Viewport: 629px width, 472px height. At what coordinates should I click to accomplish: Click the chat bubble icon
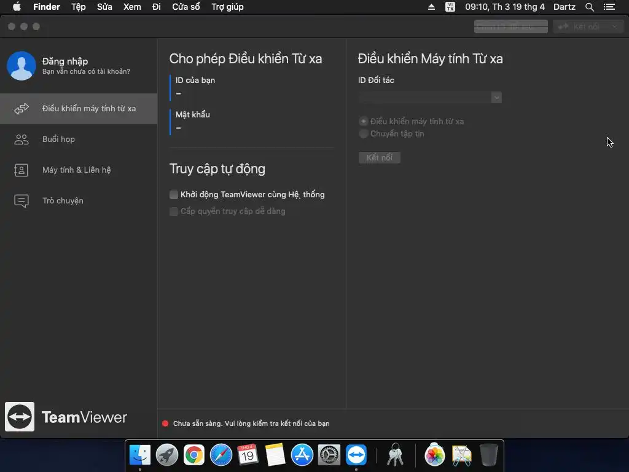click(21, 201)
